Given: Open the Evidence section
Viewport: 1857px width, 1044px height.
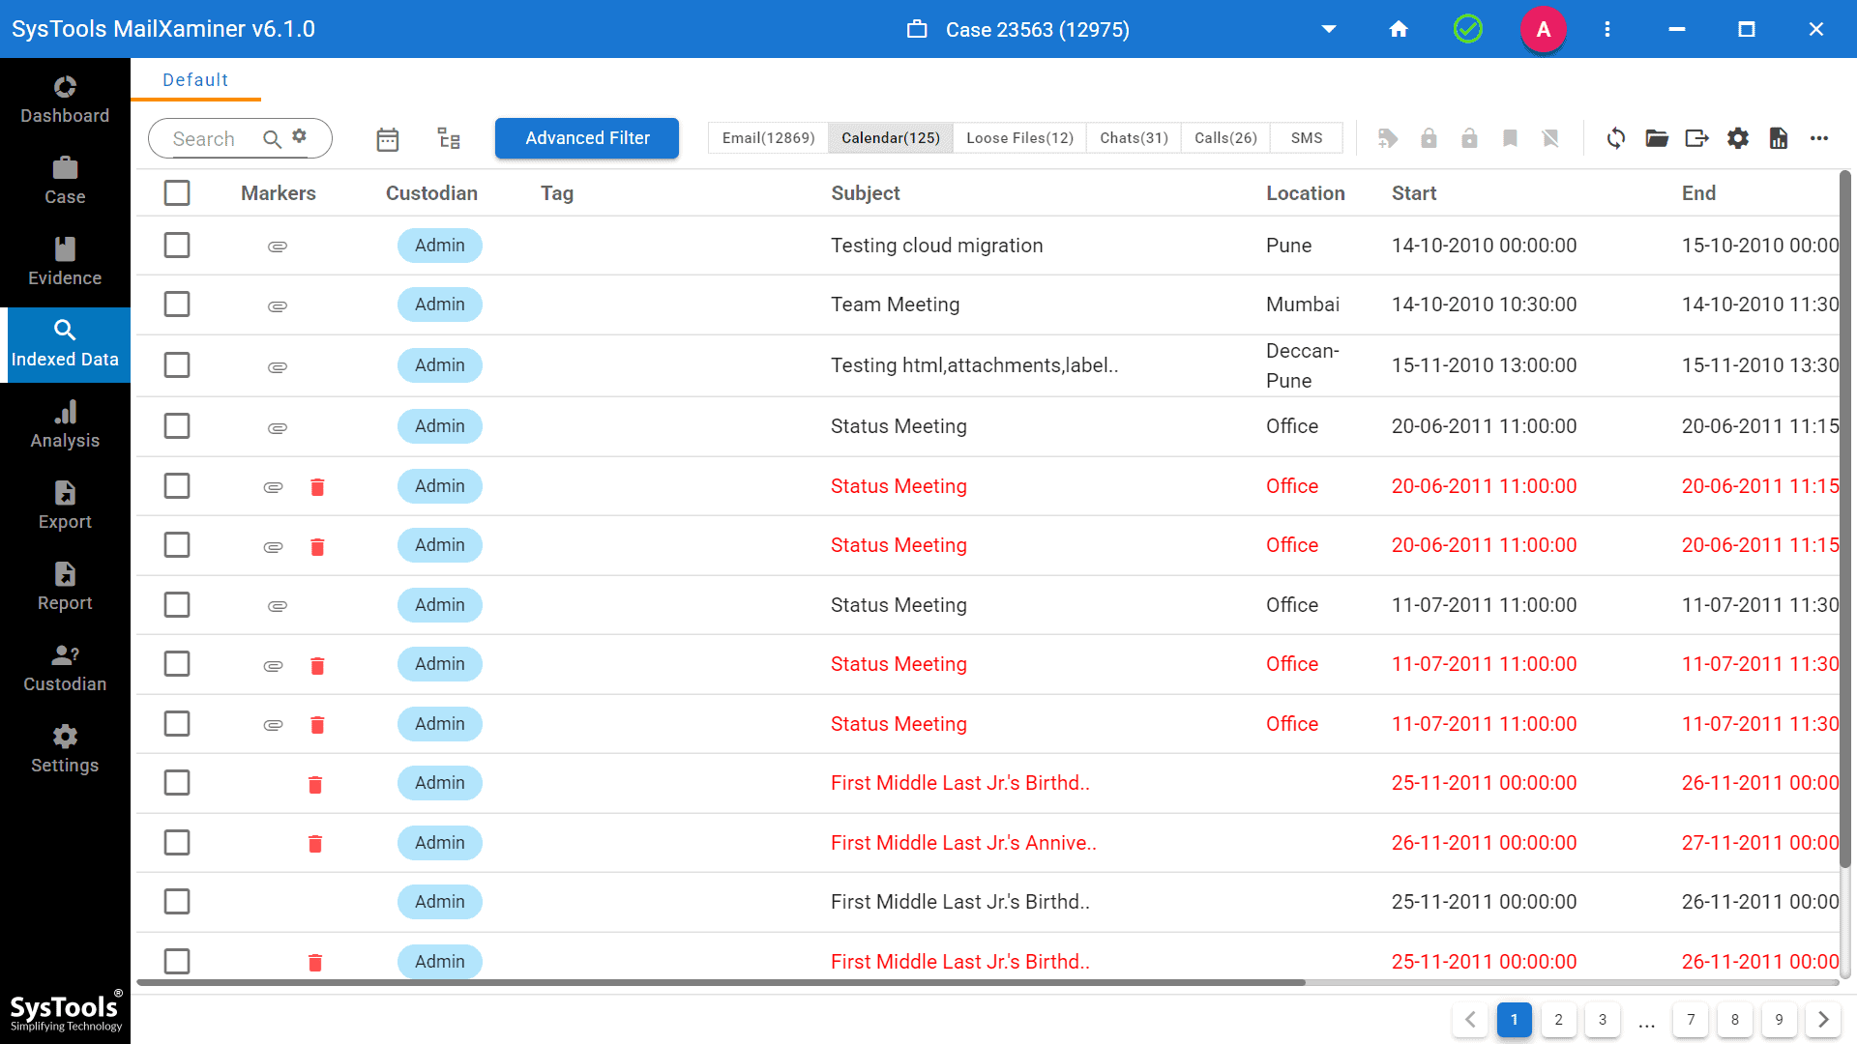Looking at the screenshot, I should [x=65, y=263].
